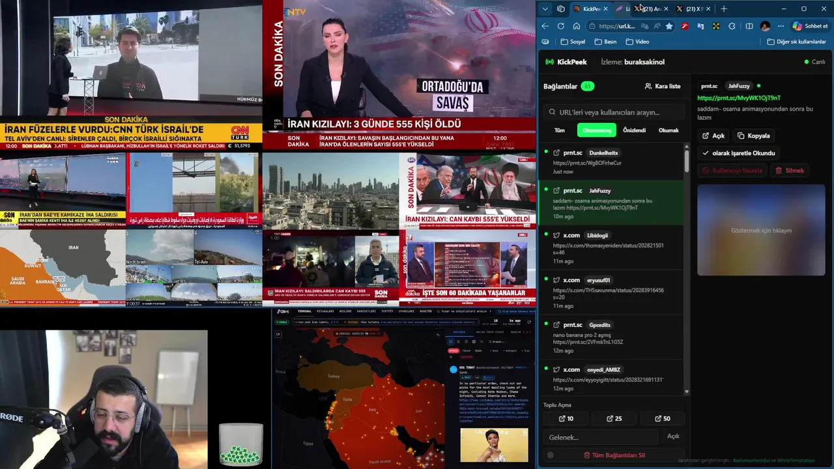Image resolution: width=834 pixels, height=469 pixels.
Task: Open the browser workspaces icon
Action: [560, 8]
